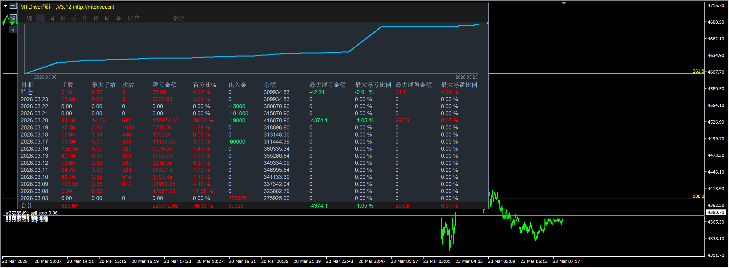Screen dimensions: 729x268
Task: Click the 出入金 column header
Action: 238,85
